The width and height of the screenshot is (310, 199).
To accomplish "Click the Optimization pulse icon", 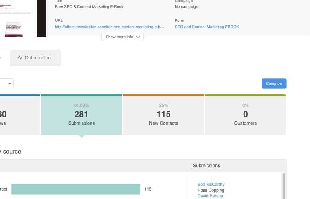I will [19, 58].
